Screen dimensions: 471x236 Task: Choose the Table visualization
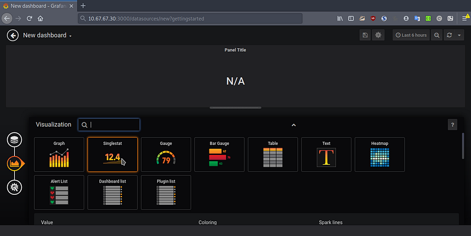(x=273, y=155)
